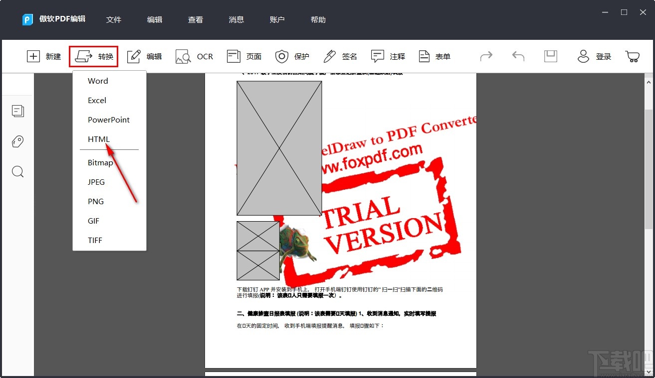Click the 登录 (Login) button
This screenshot has width=655, height=378.
pos(595,56)
